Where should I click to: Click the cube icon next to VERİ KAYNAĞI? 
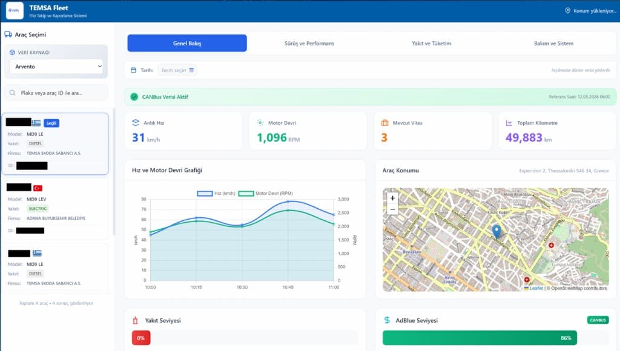pyautogui.click(x=12, y=52)
